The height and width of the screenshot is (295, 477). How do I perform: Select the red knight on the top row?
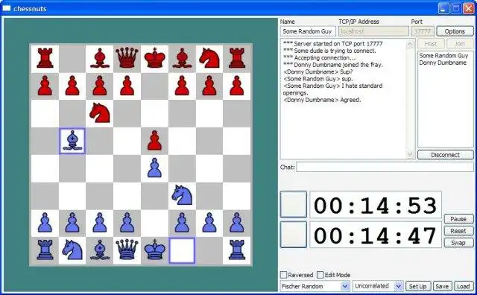[x=209, y=58]
